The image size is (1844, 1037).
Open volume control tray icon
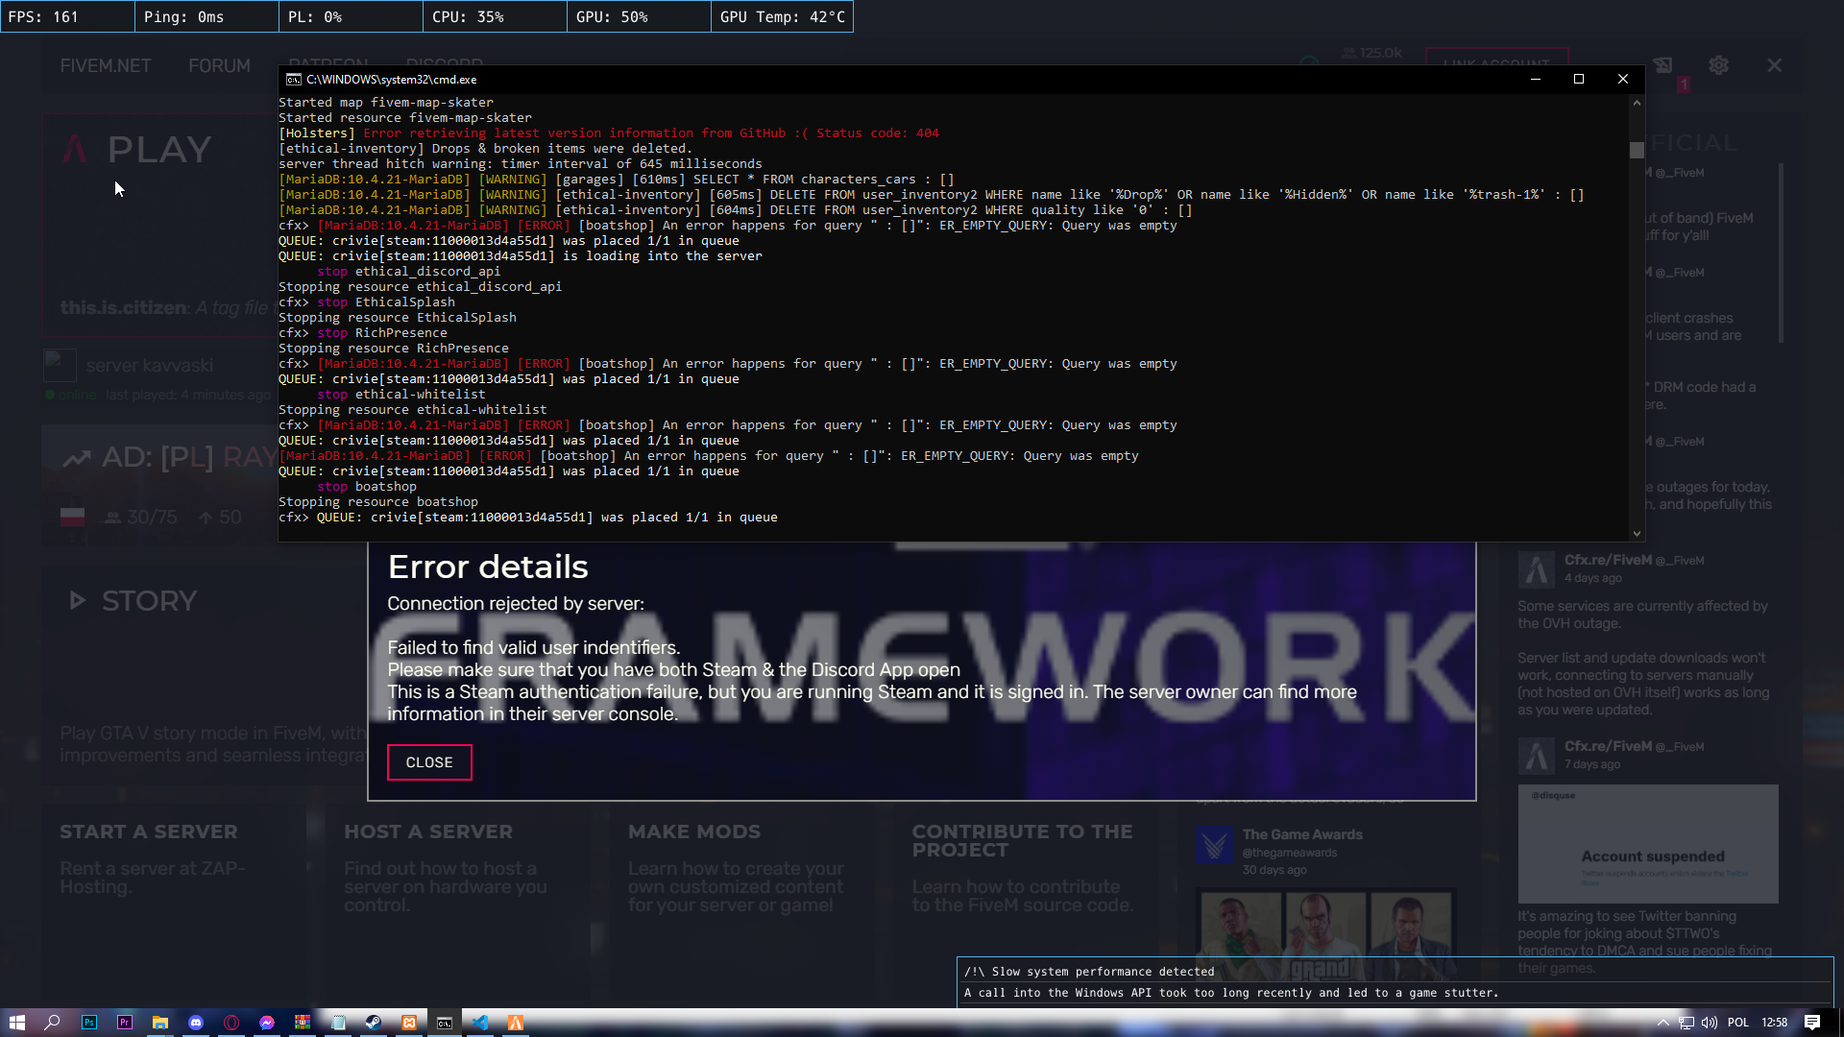tap(1710, 1023)
